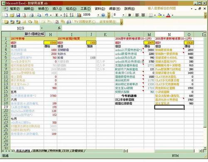The height and width of the screenshot is (162, 208).
Task: Click the red font color A
Action: 168,15
